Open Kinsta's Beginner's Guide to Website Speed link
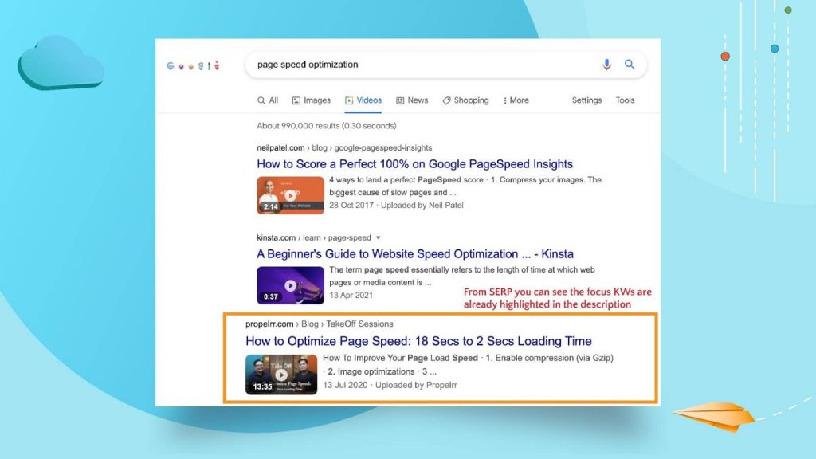 click(x=415, y=254)
